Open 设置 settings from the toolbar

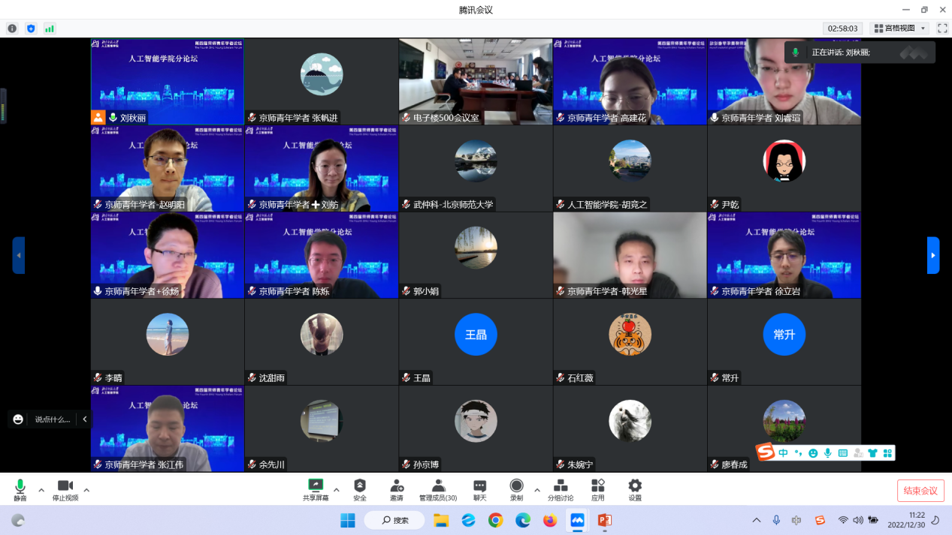635,490
